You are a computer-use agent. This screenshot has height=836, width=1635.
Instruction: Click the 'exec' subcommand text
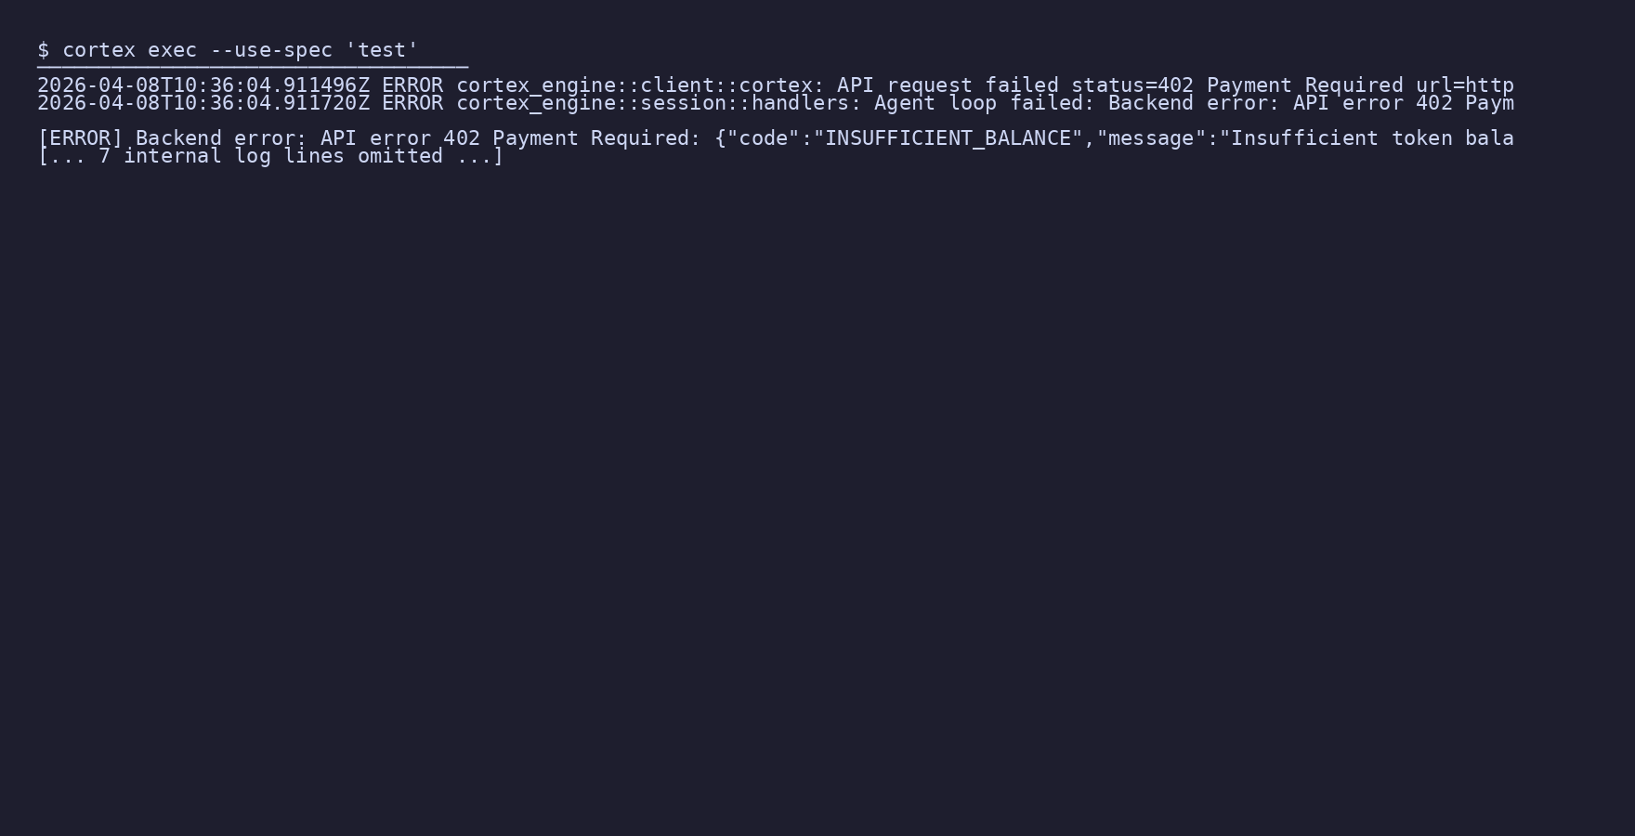(173, 50)
